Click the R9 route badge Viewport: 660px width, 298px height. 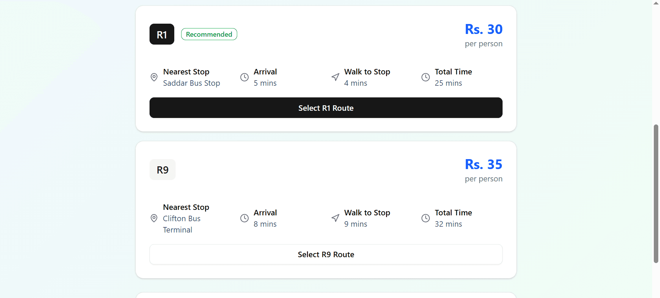coord(163,170)
